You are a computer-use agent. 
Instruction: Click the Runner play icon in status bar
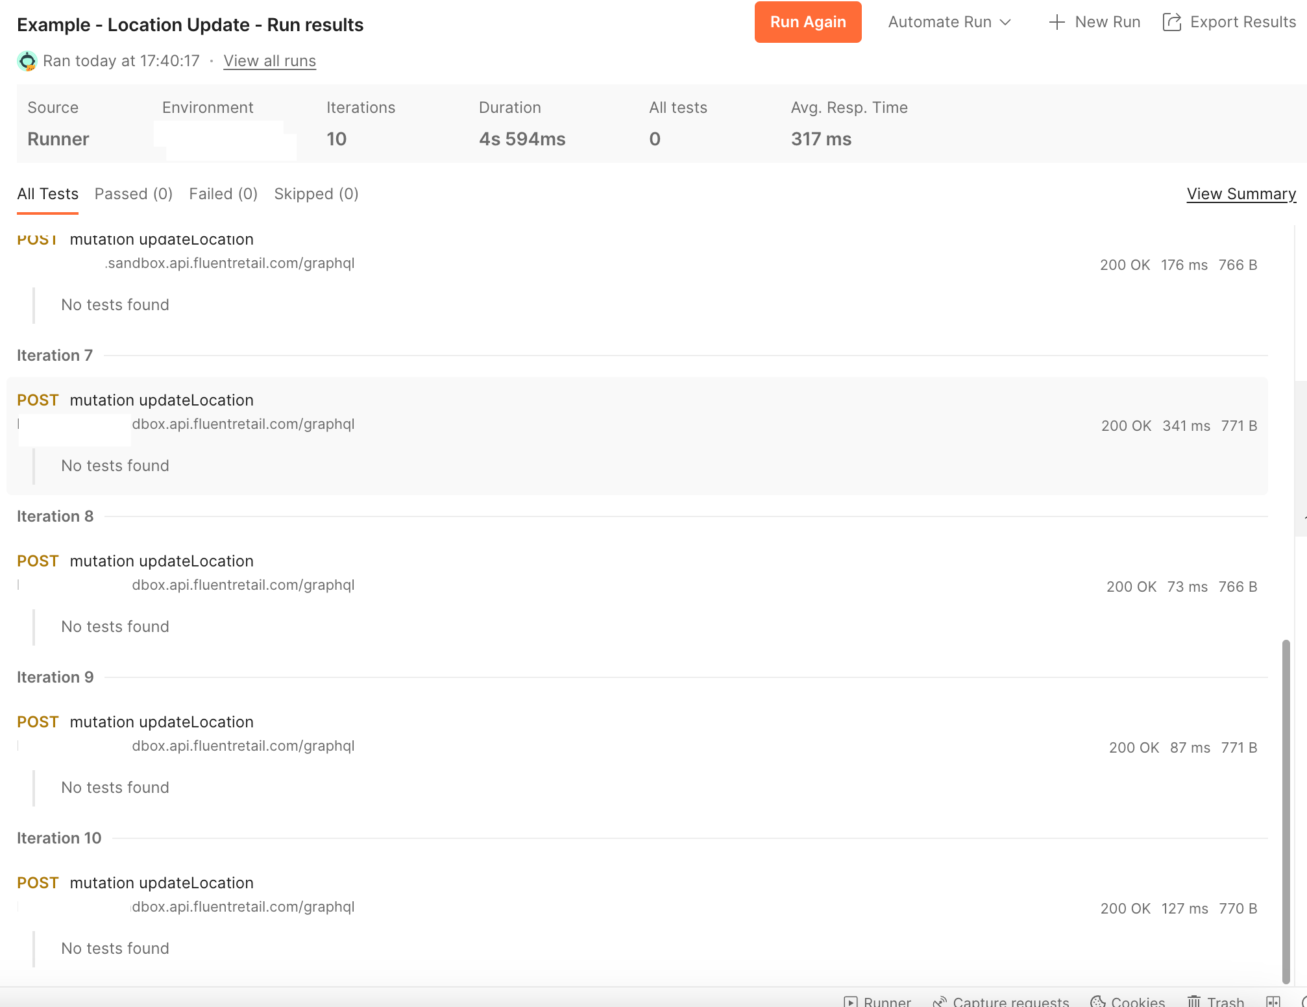(x=851, y=1001)
